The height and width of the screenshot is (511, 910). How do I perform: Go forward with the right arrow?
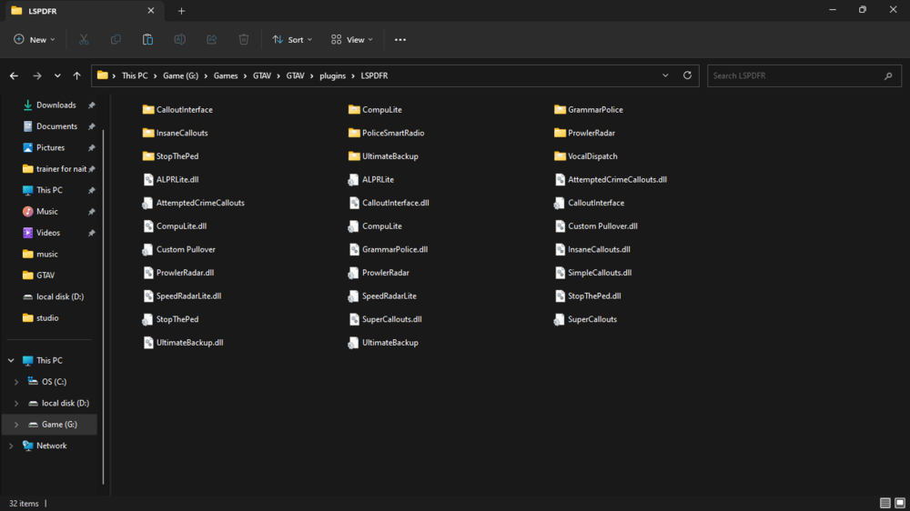pos(37,76)
